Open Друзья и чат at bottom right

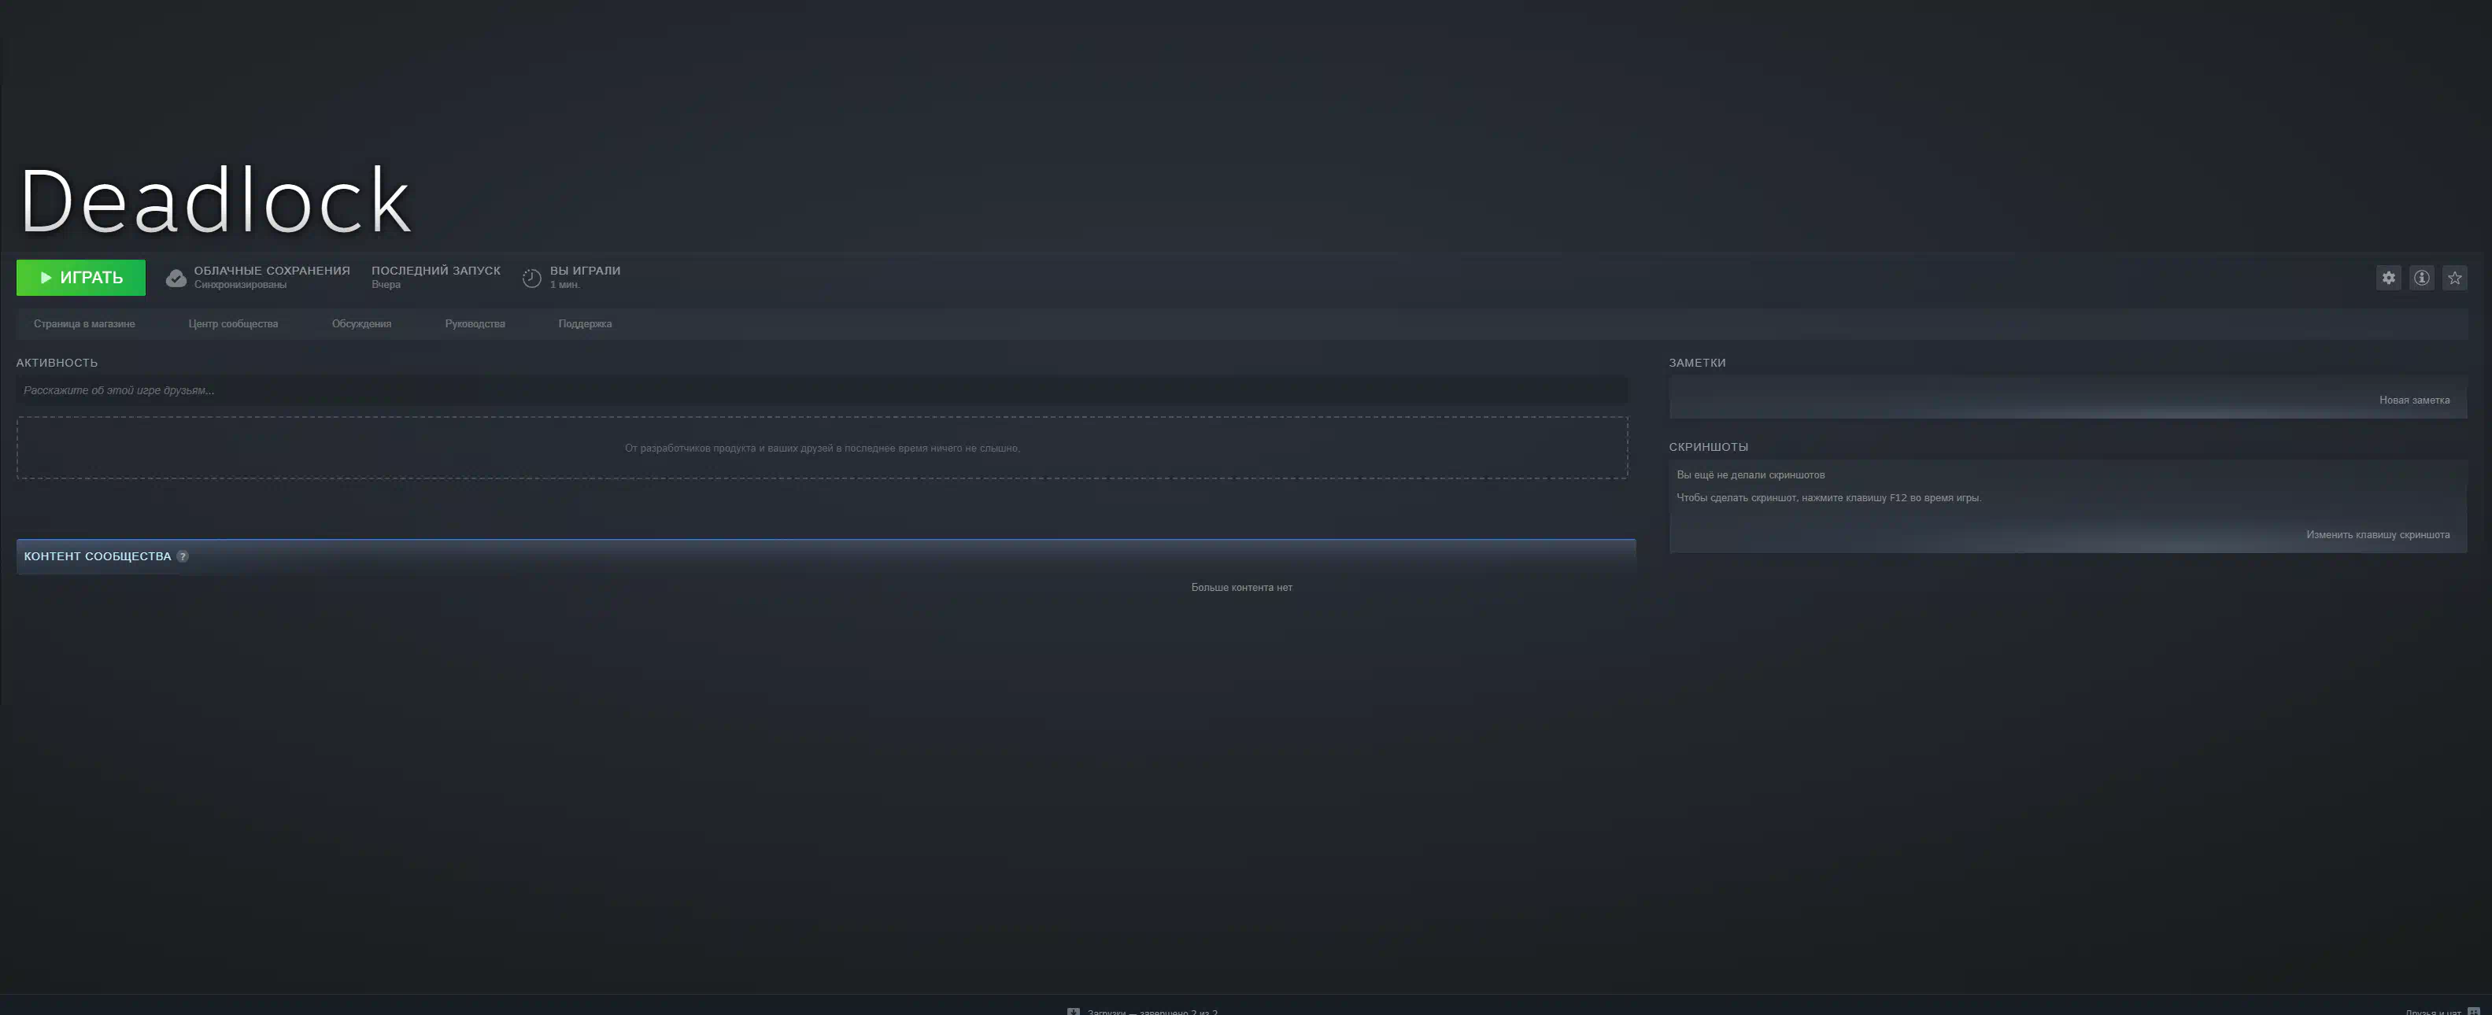click(2442, 1010)
